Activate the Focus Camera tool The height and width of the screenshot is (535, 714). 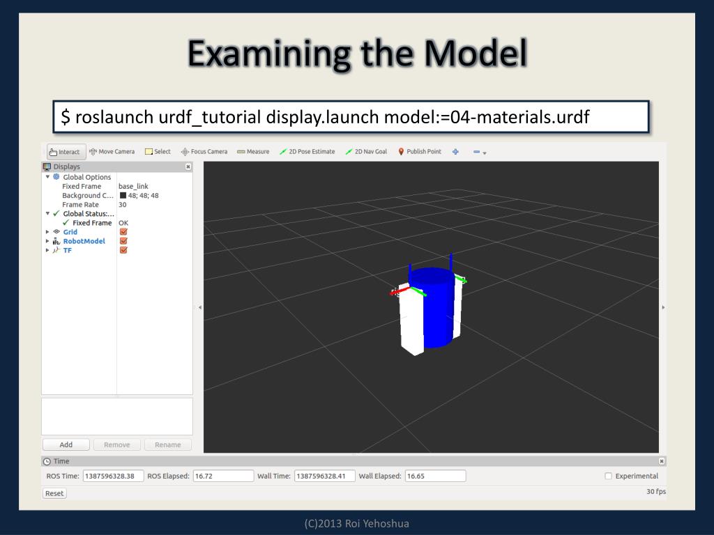point(204,151)
